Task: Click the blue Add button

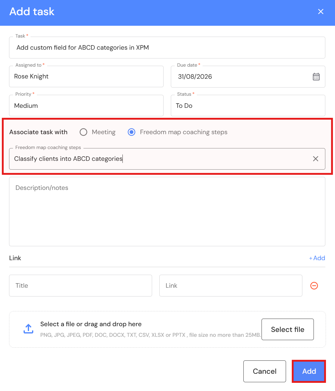Action: click(x=309, y=371)
